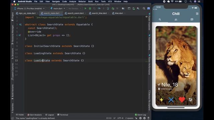Screen dimensions: 214x120
Task: Tap the search tab in Chill app
Action: tap(160, 20)
